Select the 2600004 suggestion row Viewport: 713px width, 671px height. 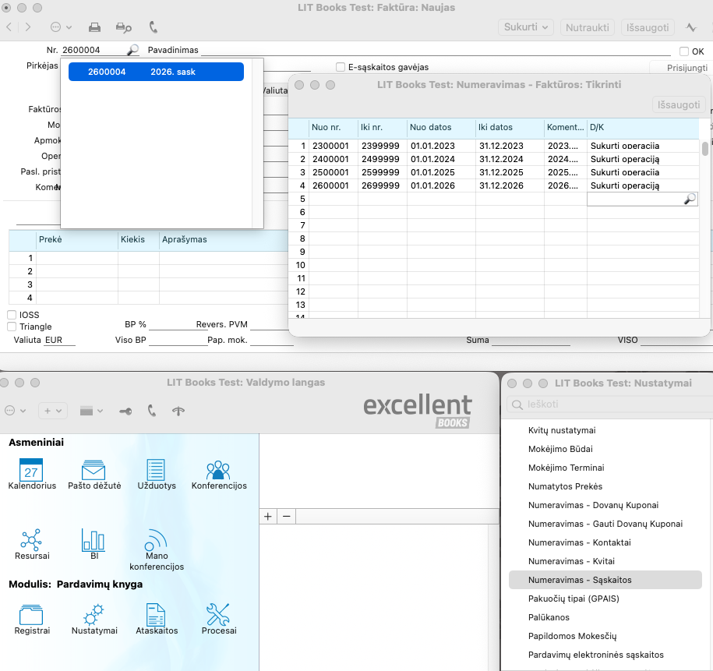point(156,72)
